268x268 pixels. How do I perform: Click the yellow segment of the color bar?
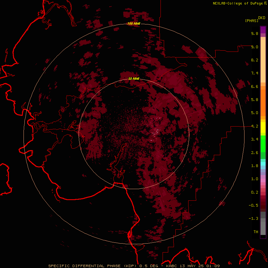[263, 127]
